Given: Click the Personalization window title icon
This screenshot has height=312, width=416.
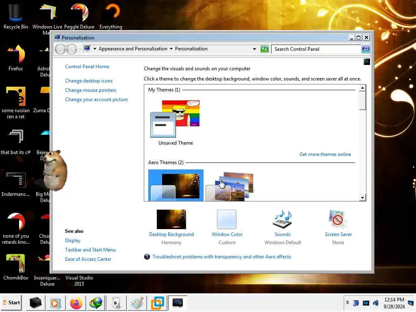Looking at the screenshot, I should coord(57,37).
